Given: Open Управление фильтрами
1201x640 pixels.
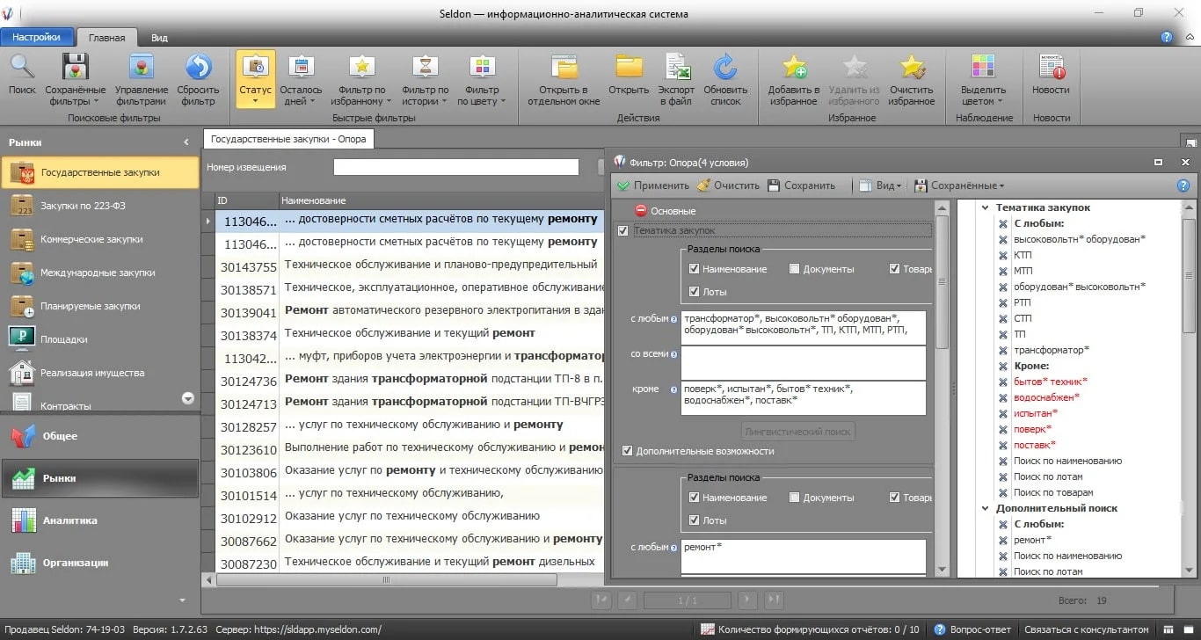Looking at the screenshot, I should 142,79.
